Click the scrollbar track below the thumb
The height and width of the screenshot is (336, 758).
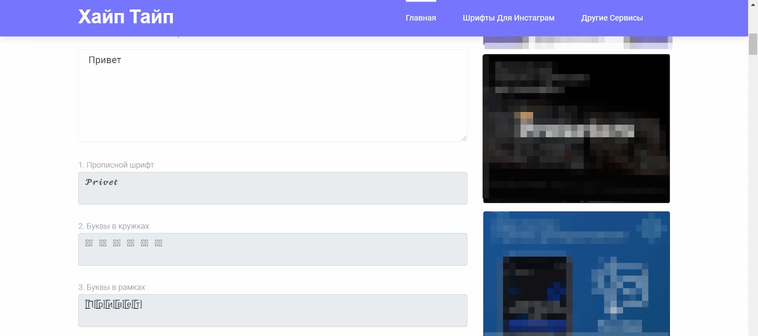pyautogui.click(x=753, y=189)
